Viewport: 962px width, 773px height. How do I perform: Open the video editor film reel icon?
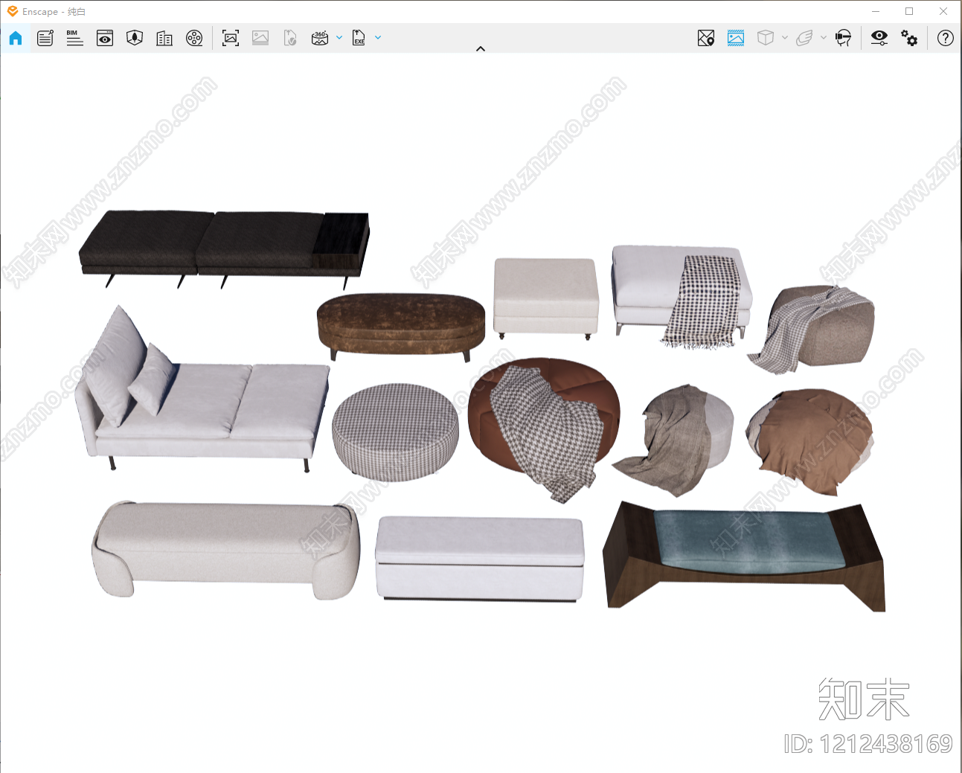194,38
